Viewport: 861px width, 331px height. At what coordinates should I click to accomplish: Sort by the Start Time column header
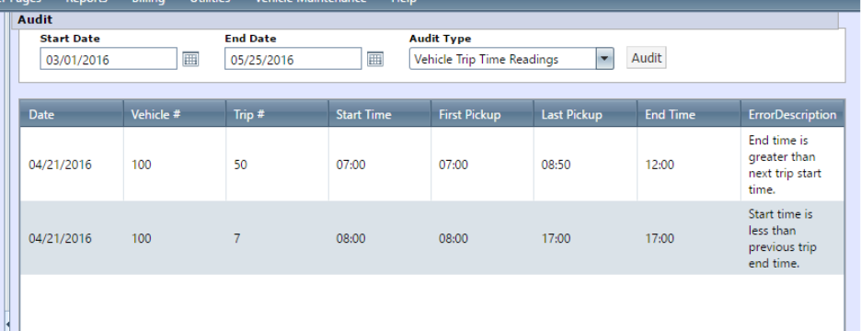(380, 114)
